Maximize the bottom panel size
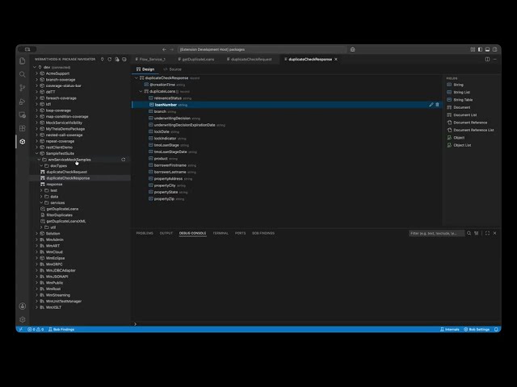517x387 pixels. (x=487, y=233)
